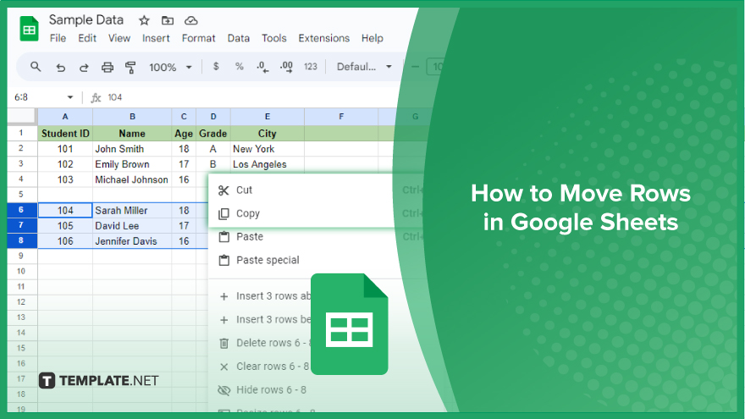Screen dimensions: 745x419
Task: Increase decimal places
Action: click(x=286, y=67)
